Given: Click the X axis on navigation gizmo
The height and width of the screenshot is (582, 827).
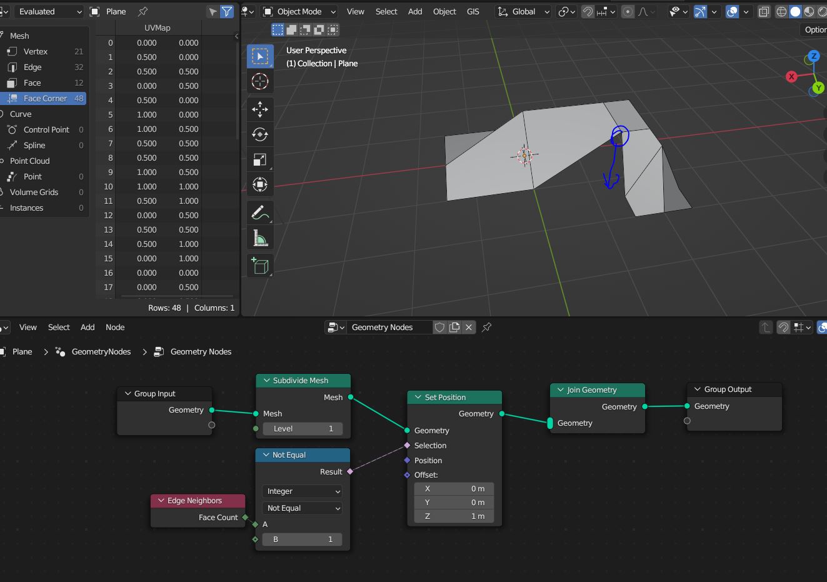Looking at the screenshot, I should click(791, 76).
